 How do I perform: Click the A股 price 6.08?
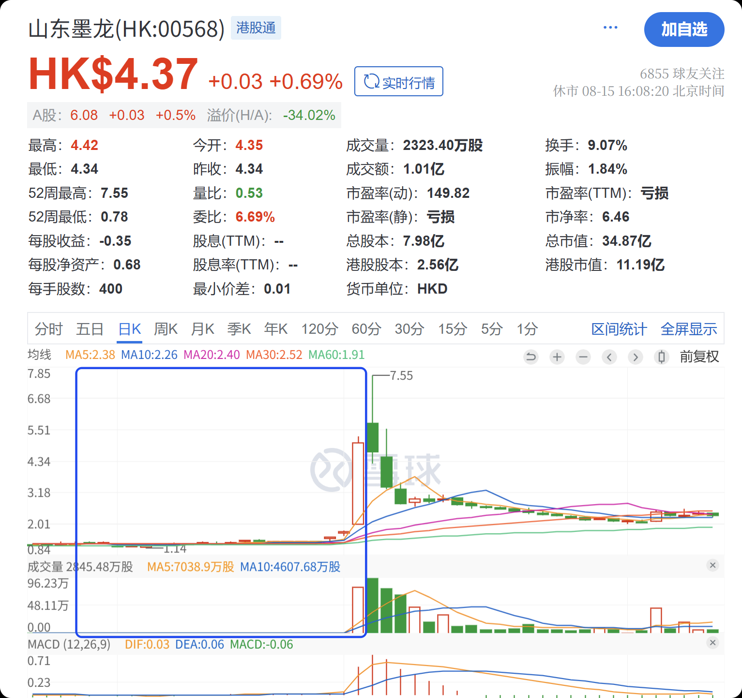coord(84,115)
